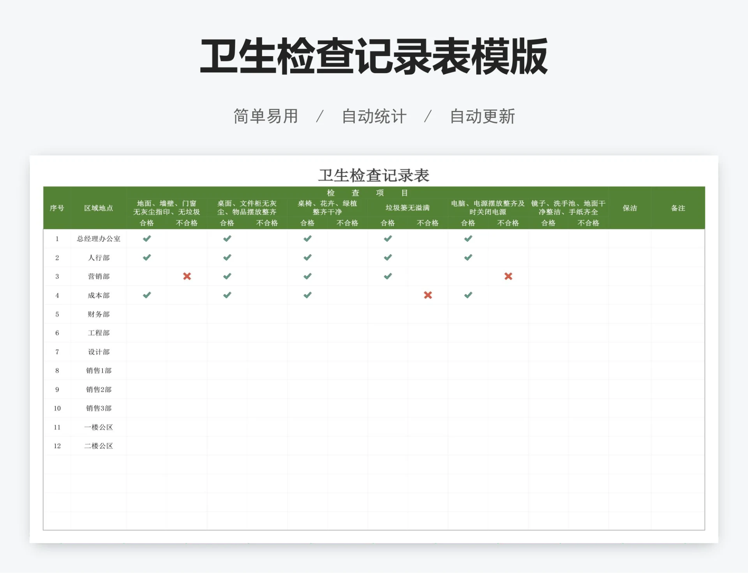Select the 合格 header under 垃圾篓无溢满

(x=388, y=223)
